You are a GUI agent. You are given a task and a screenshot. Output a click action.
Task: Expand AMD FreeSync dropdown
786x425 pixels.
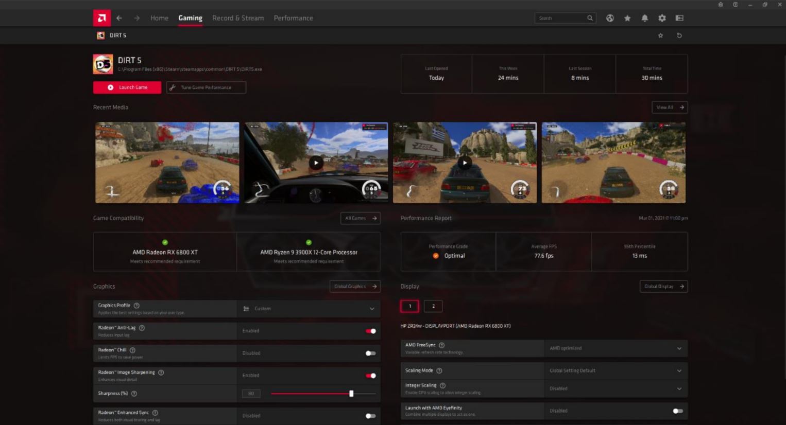[x=616, y=348]
